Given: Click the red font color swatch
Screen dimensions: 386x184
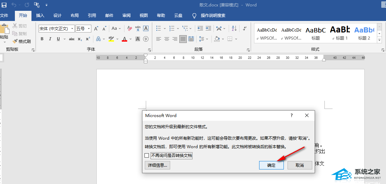Looking at the screenshot, I should 124,39.
